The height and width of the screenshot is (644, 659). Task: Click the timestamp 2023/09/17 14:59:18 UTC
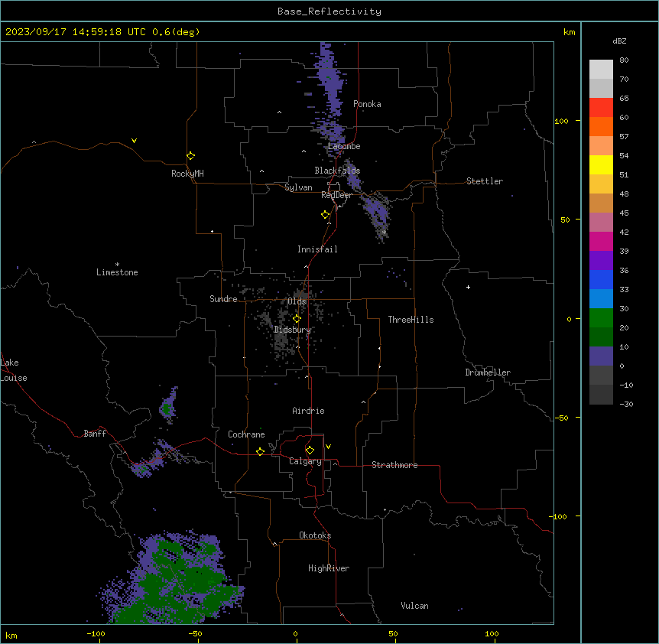click(75, 32)
